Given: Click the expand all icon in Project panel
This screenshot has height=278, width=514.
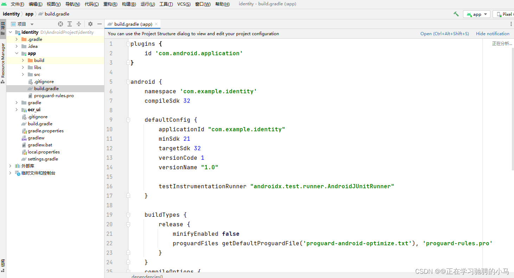Looking at the screenshot, I should [70, 24].
